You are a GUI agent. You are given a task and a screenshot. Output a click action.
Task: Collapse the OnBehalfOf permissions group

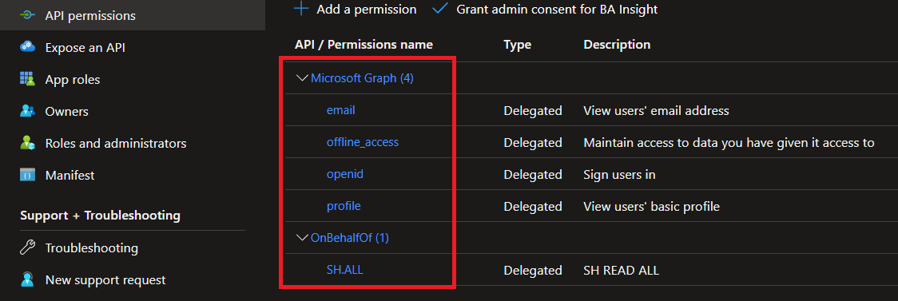(x=302, y=237)
